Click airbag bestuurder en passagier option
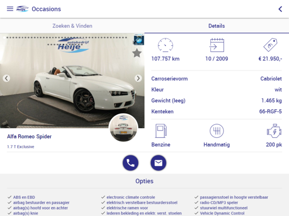Image resolution: width=289 pixels, height=216 pixels. [x=41, y=202]
